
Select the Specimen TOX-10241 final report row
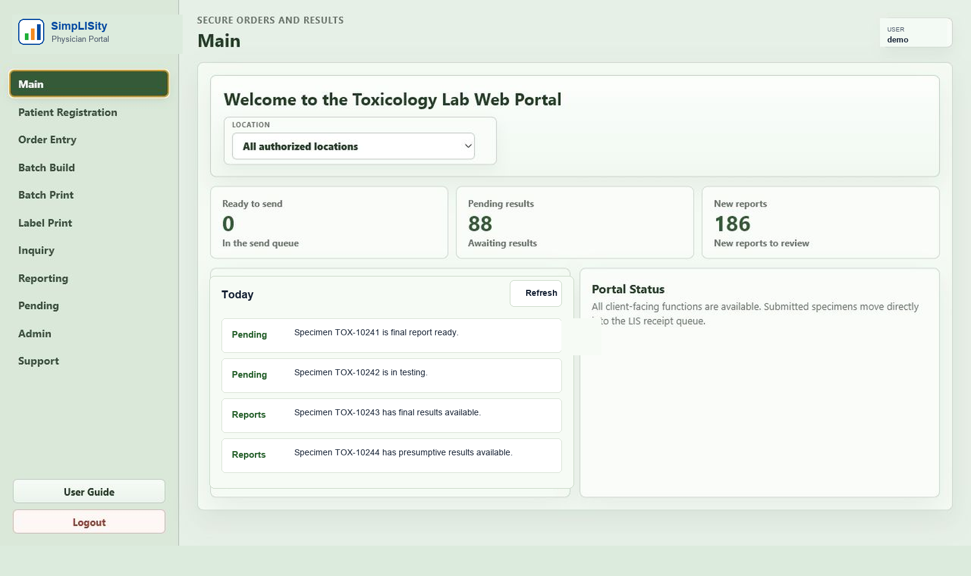click(391, 335)
